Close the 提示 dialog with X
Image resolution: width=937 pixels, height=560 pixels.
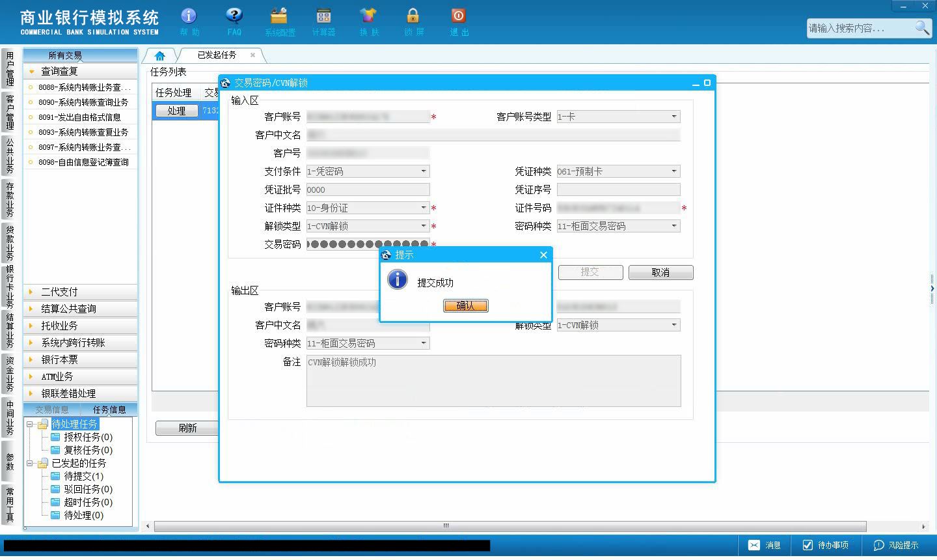tap(543, 255)
